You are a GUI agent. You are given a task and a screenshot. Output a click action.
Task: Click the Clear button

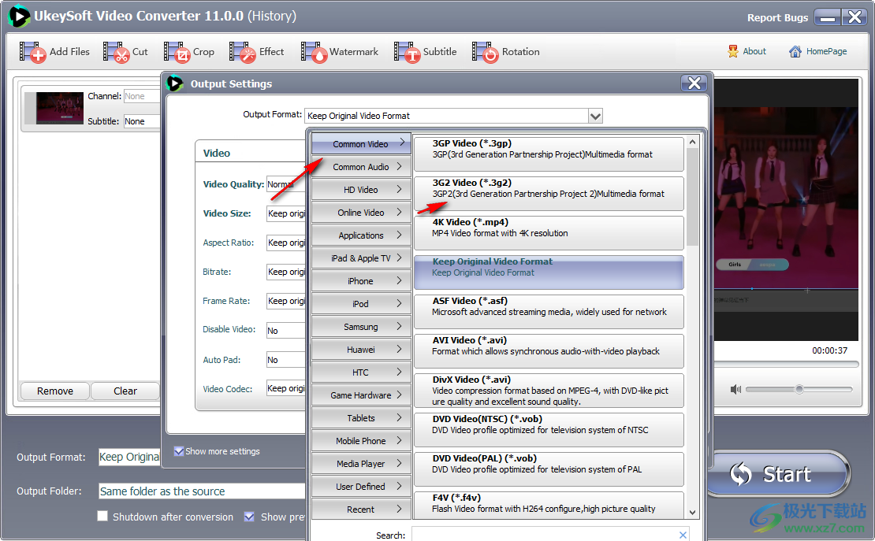click(125, 391)
